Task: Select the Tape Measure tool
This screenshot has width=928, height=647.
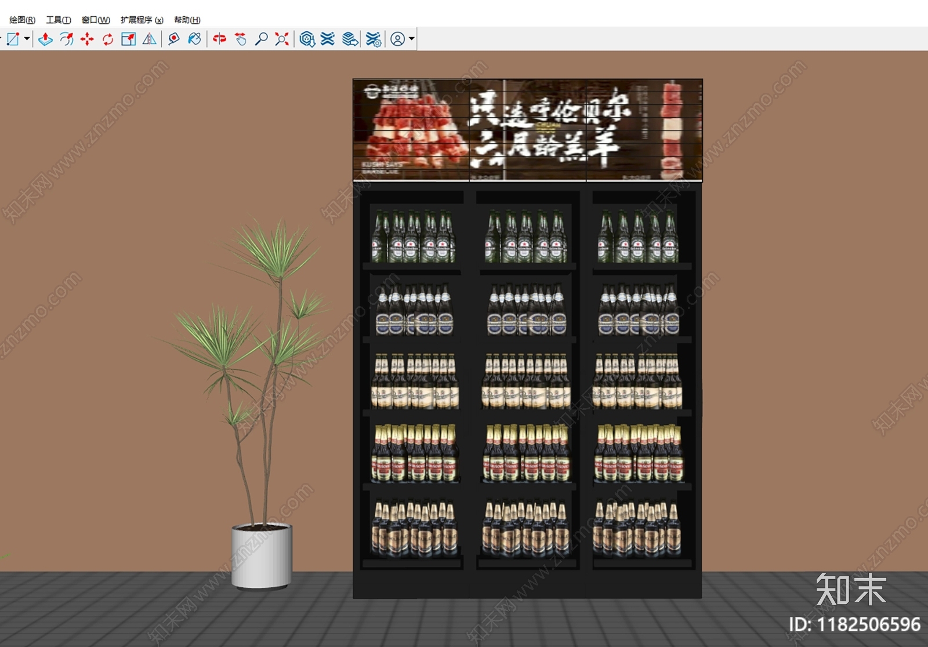Action: point(173,39)
